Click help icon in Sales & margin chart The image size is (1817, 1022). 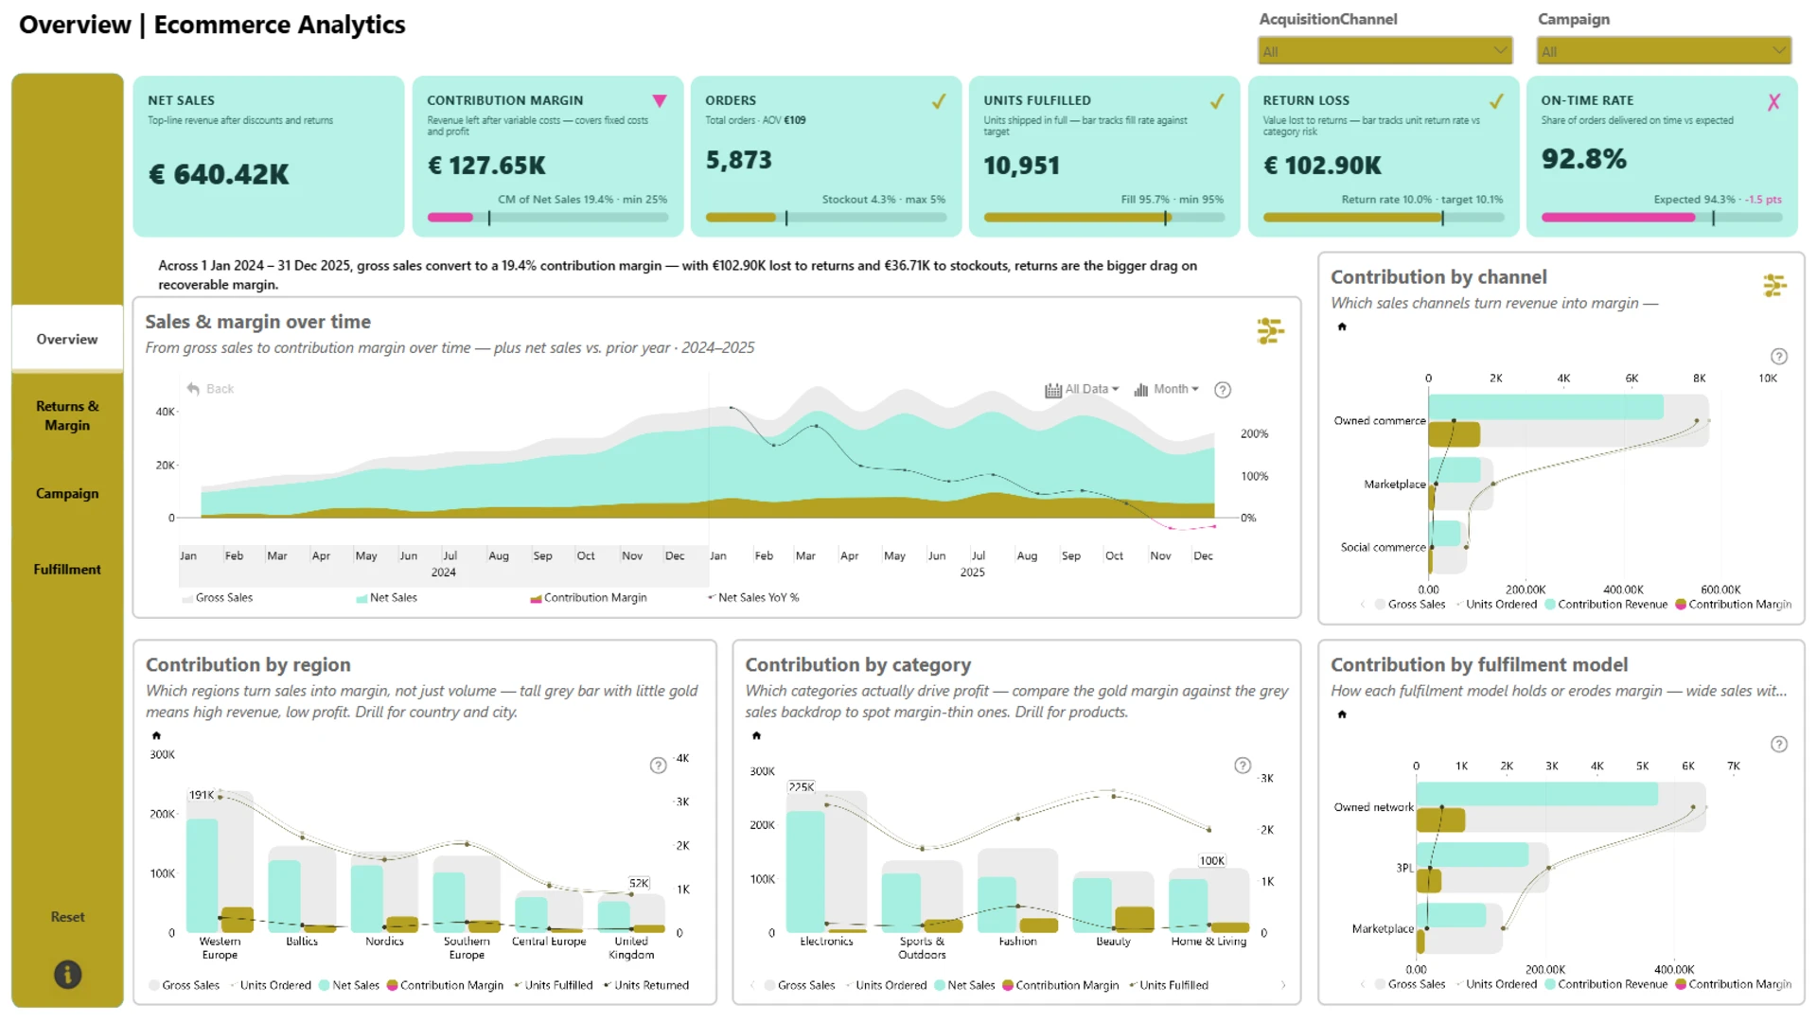1223,390
